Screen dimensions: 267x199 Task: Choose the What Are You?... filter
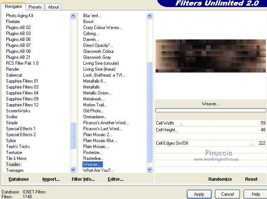click(x=98, y=170)
